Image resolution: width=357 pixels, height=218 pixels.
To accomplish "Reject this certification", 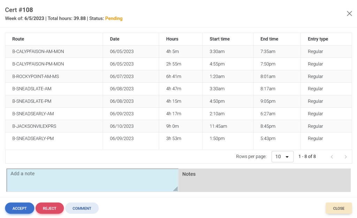I will coord(50,208).
